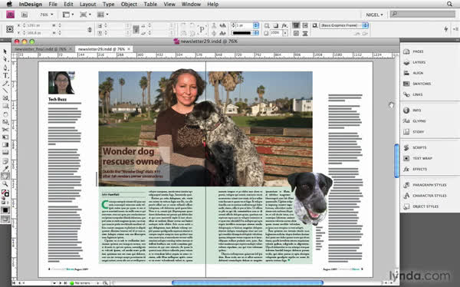Image resolution: width=460 pixels, height=287 pixels.
Task: Open the Object menu
Action: coord(129,4)
